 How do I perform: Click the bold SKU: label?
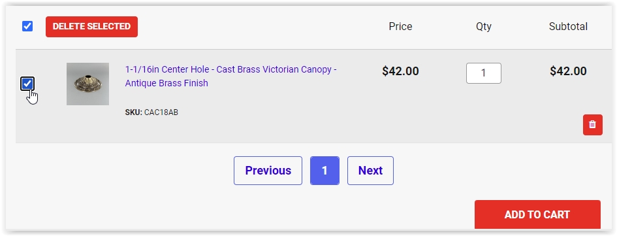(133, 112)
